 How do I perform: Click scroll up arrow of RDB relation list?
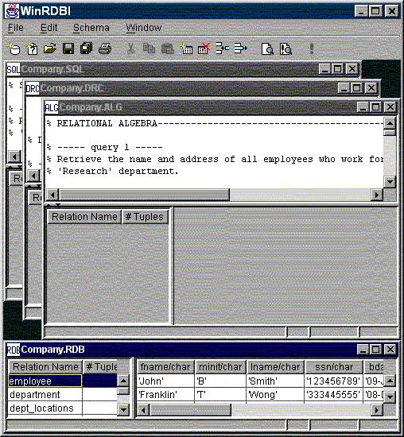click(123, 381)
